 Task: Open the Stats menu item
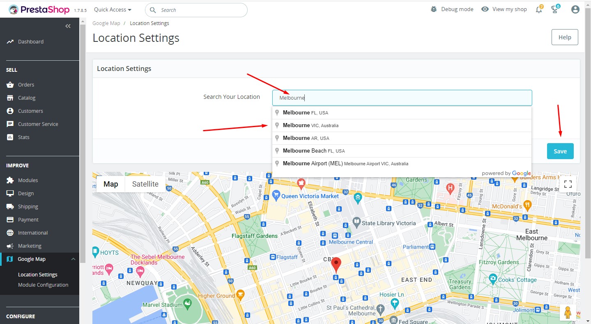(x=23, y=137)
